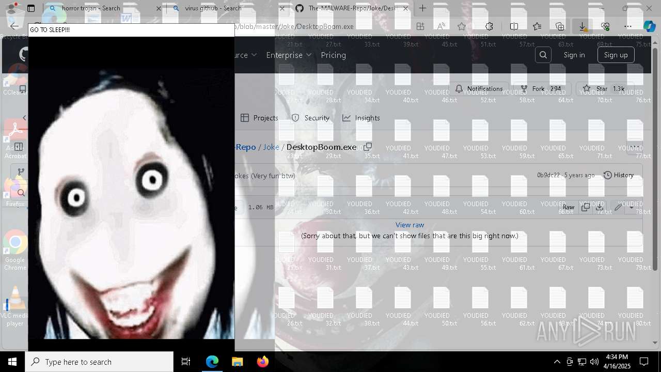Toggle the Split screen icon in Edge

click(x=514, y=26)
